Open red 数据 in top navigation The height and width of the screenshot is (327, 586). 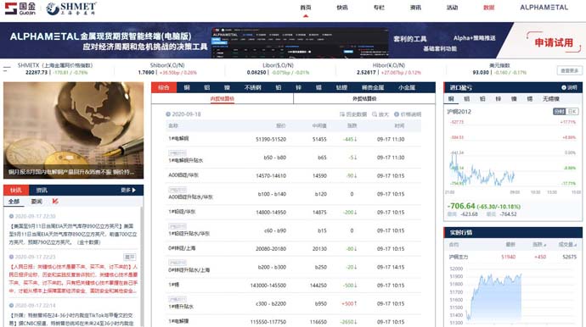[489, 8]
